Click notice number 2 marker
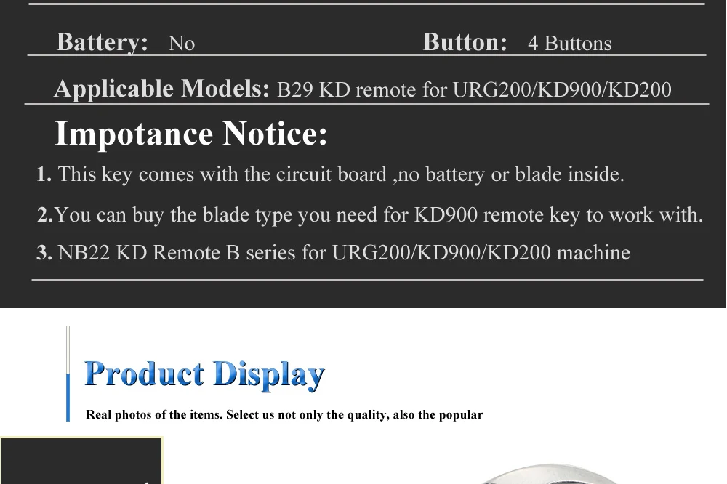 click(x=45, y=215)
